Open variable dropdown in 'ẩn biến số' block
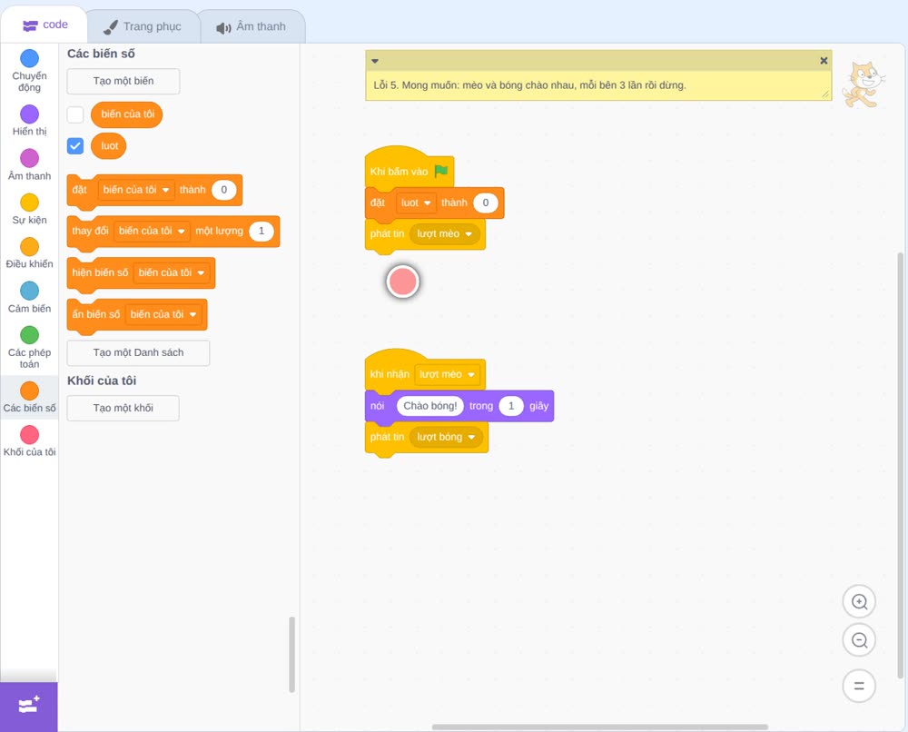 click(x=163, y=314)
